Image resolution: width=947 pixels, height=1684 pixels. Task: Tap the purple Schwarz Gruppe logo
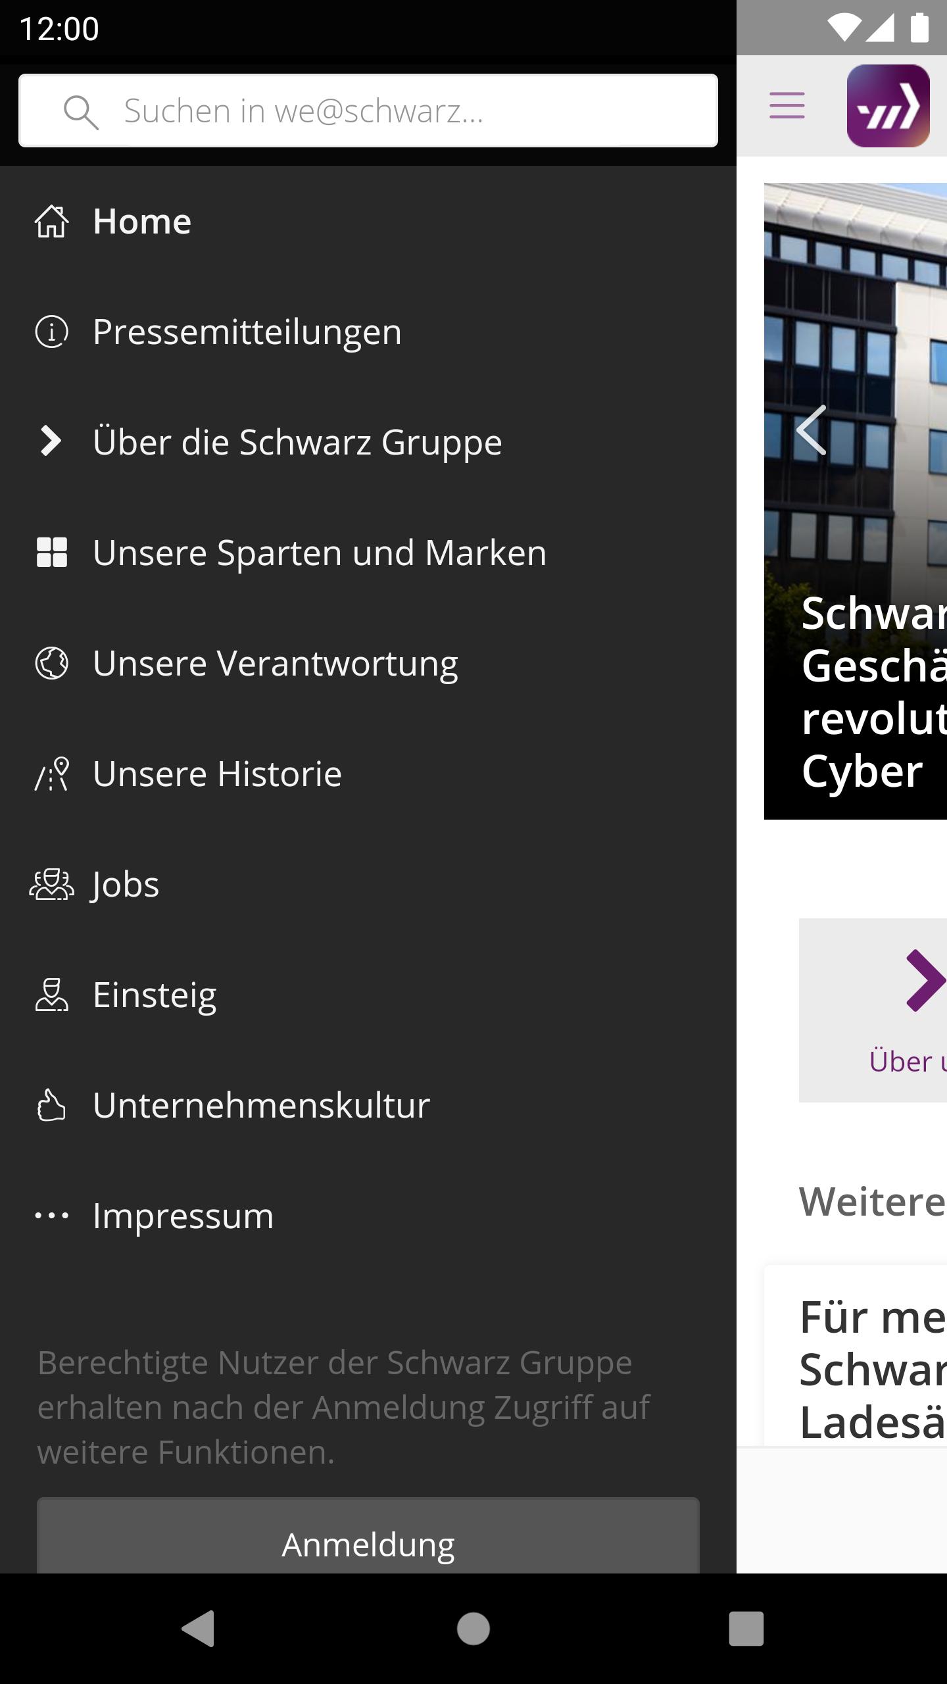click(888, 106)
